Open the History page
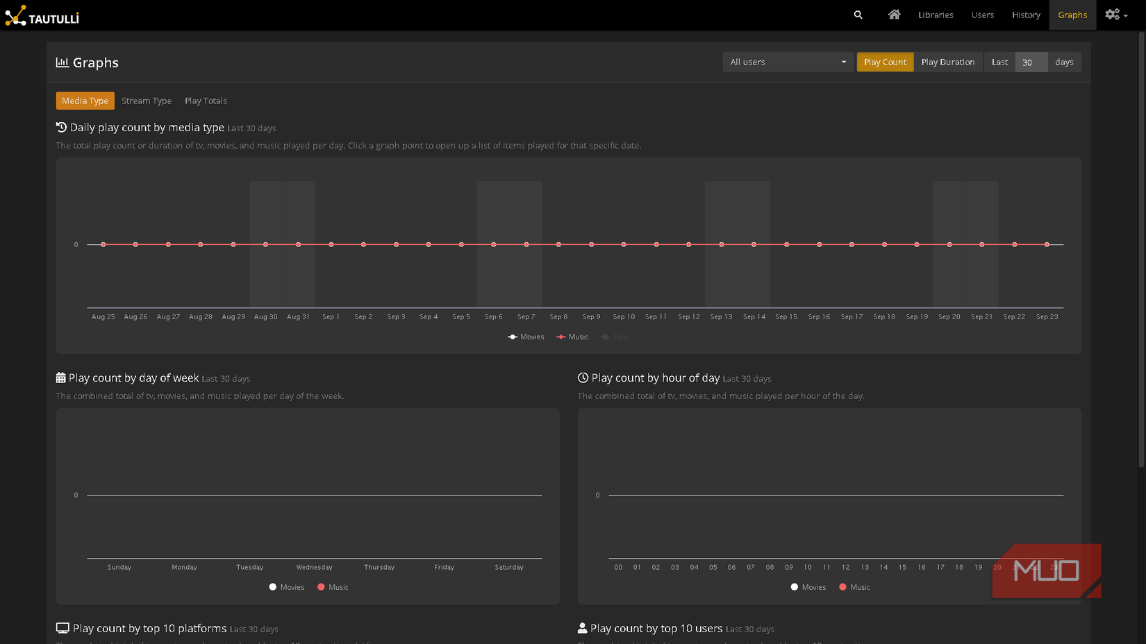This screenshot has width=1146, height=644. coord(1025,15)
